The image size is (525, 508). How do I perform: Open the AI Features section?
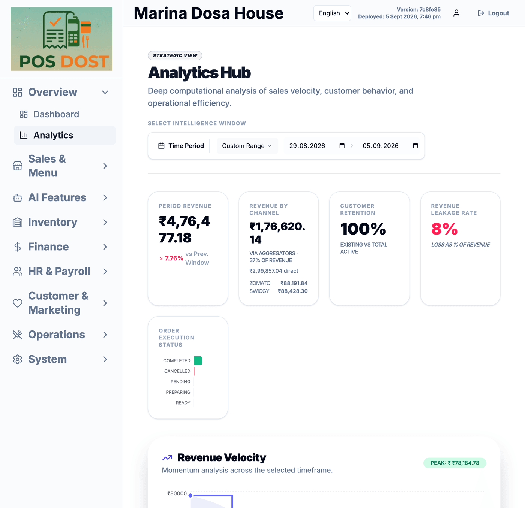click(x=61, y=197)
